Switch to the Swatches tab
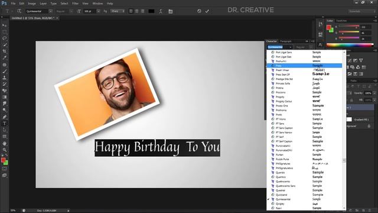 click(x=341, y=21)
